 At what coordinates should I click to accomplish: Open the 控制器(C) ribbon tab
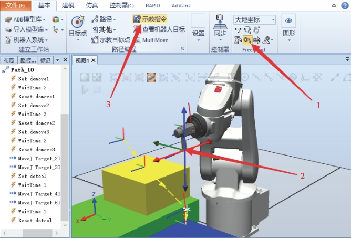coord(121,5)
